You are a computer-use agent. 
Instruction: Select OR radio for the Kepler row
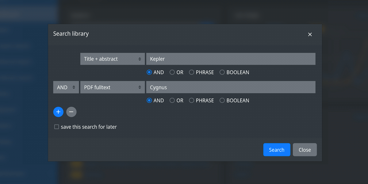(x=172, y=72)
